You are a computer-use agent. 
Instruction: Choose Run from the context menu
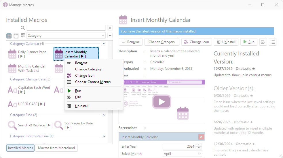coord(94,91)
